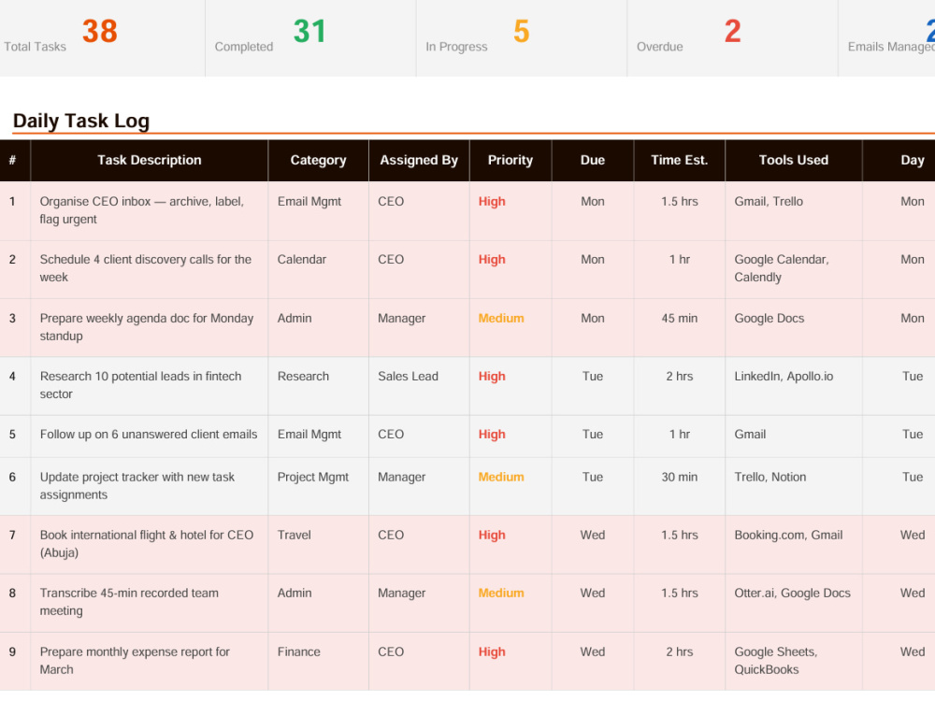This screenshot has height=701, width=935.
Task: Click the 'Booking.com, Gmail' tools cell
Action: pos(794,544)
